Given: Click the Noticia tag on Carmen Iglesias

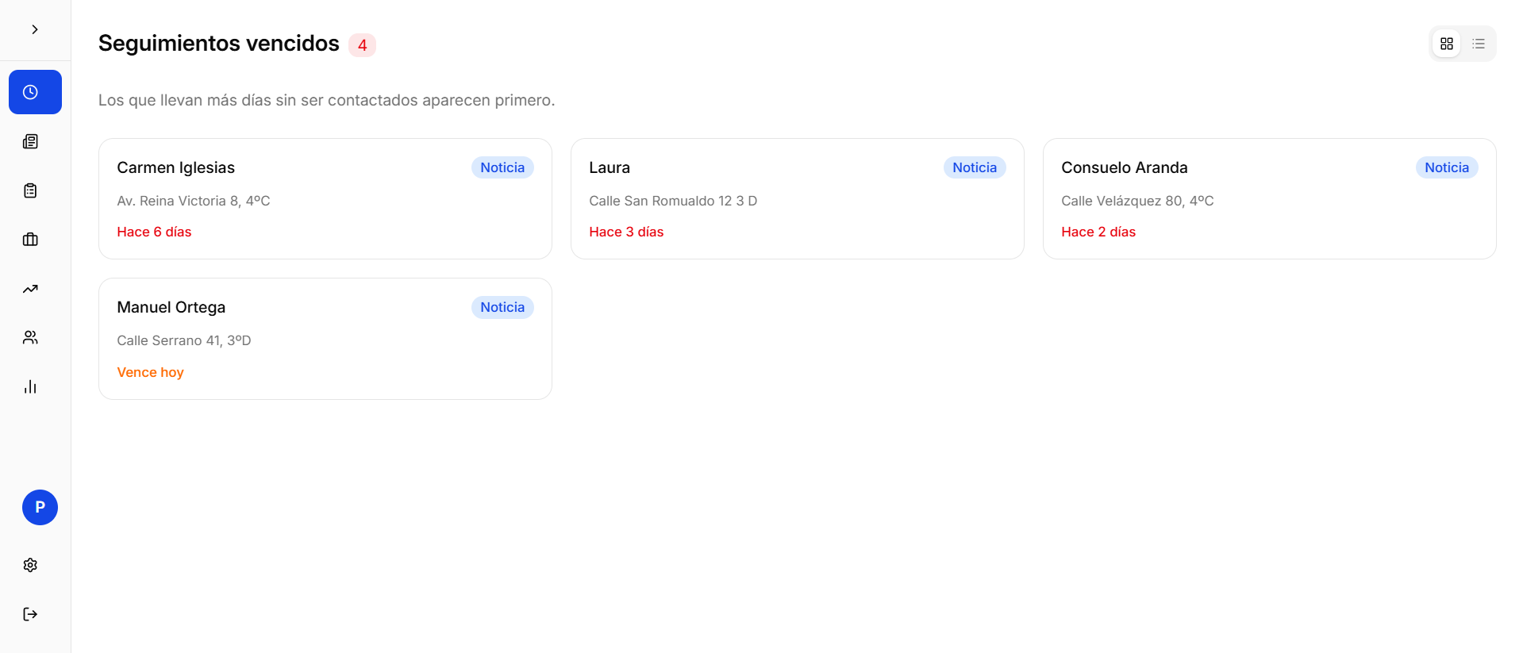Looking at the screenshot, I should click(502, 167).
